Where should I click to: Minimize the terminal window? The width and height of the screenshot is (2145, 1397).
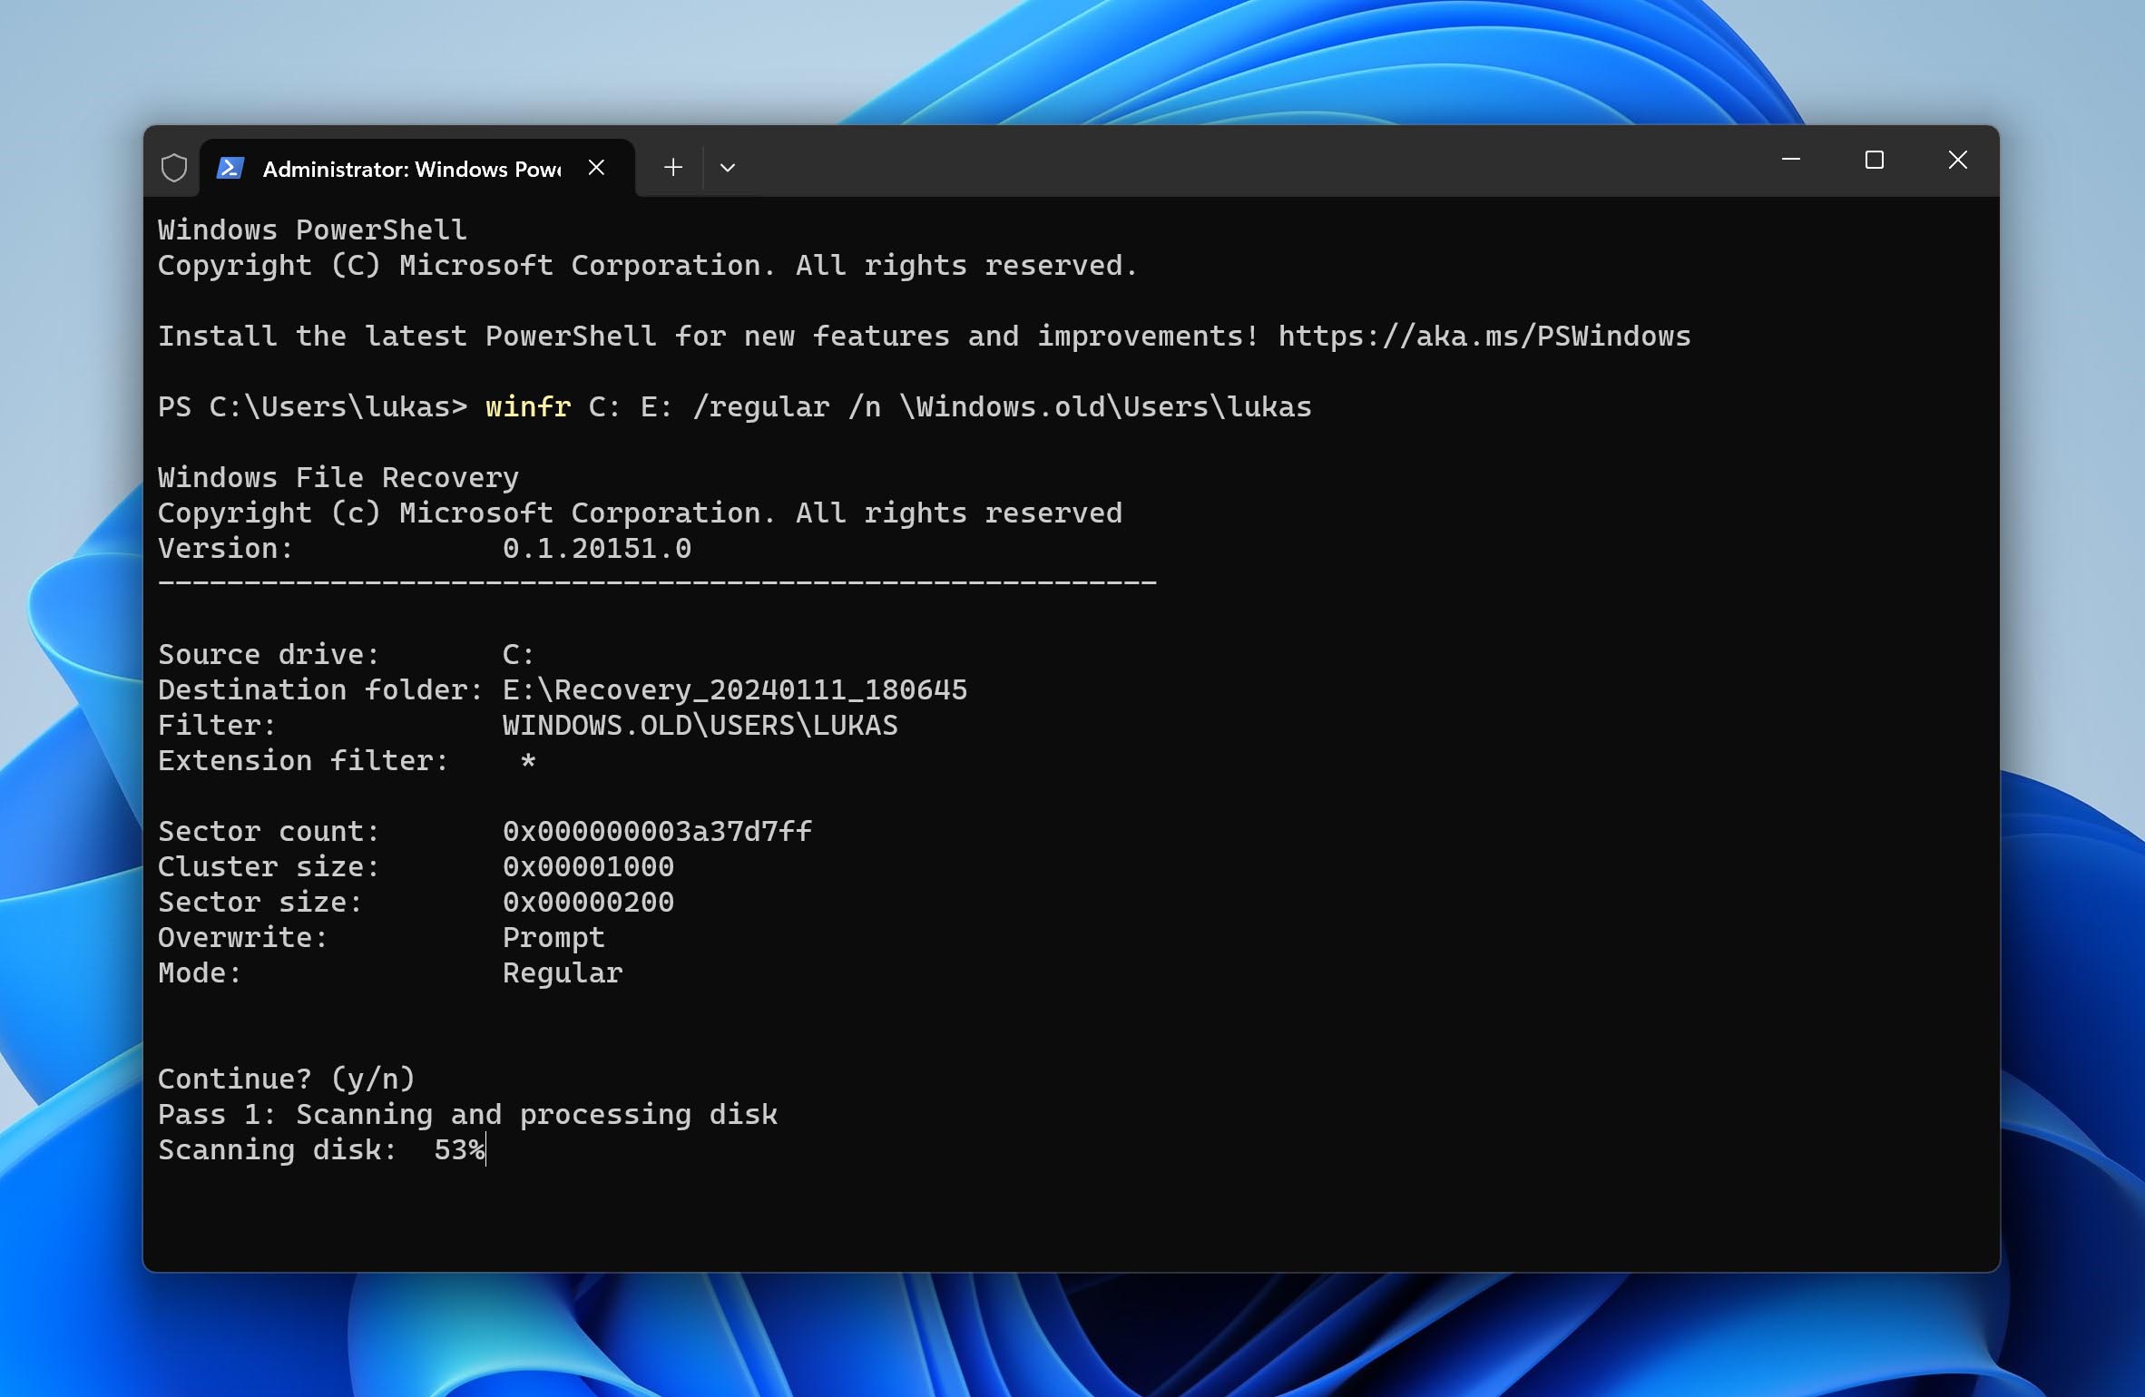tap(1790, 161)
